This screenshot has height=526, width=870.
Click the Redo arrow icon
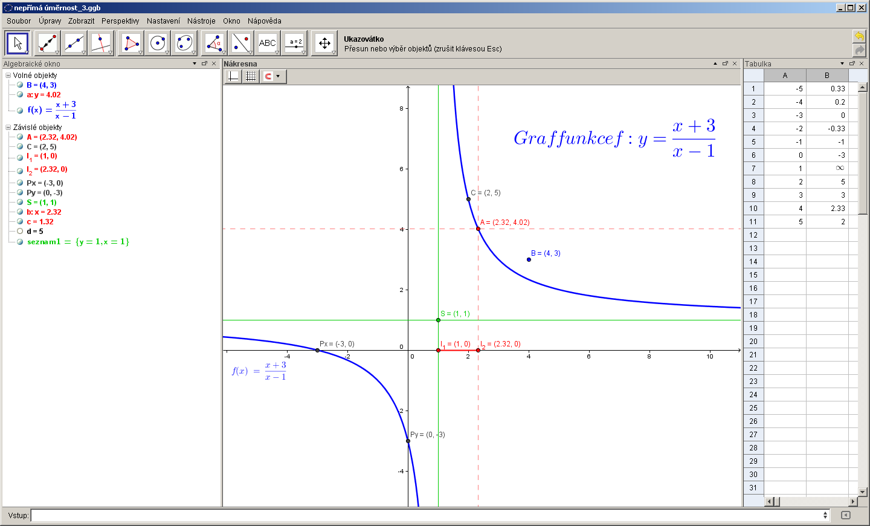pos(859,50)
